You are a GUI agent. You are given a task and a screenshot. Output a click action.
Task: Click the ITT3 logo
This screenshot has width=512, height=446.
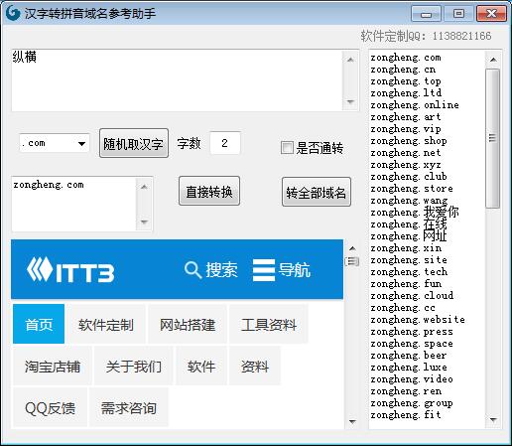[x=70, y=270]
